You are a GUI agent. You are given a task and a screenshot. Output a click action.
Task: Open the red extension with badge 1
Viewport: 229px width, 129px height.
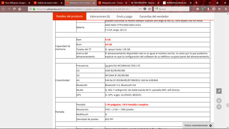pyautogui.click(x=209, y=9)
